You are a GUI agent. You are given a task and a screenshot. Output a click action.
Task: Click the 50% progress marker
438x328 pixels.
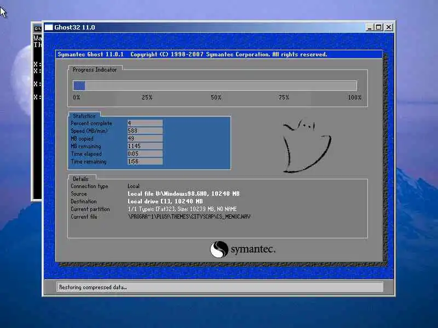click(216, 97)
